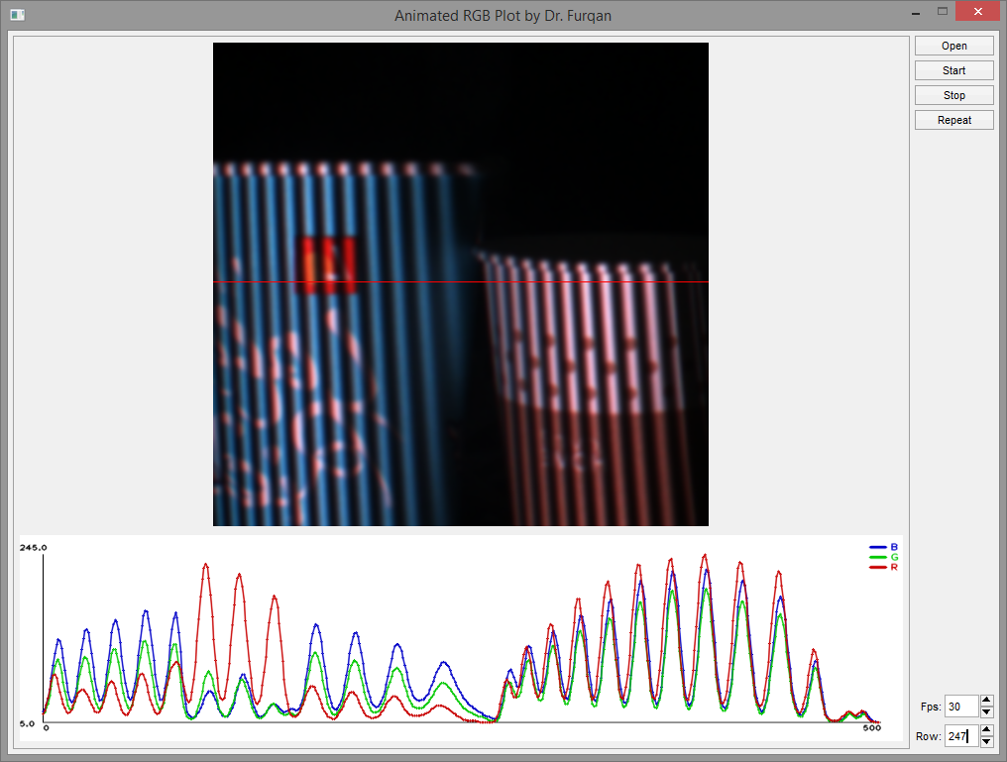Click inside the Row input field

[x=960, y=735]
